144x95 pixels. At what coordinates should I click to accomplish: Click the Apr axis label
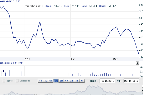point(73,59)
